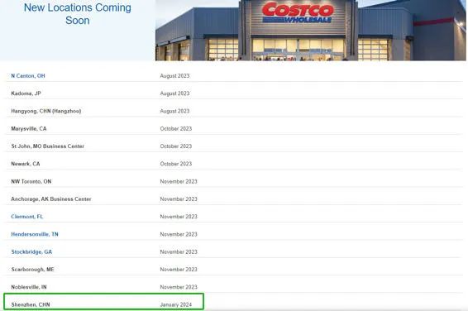Select the Marysville, CA entry
This screenshot has height=311, width=468.
click(29, 129)
